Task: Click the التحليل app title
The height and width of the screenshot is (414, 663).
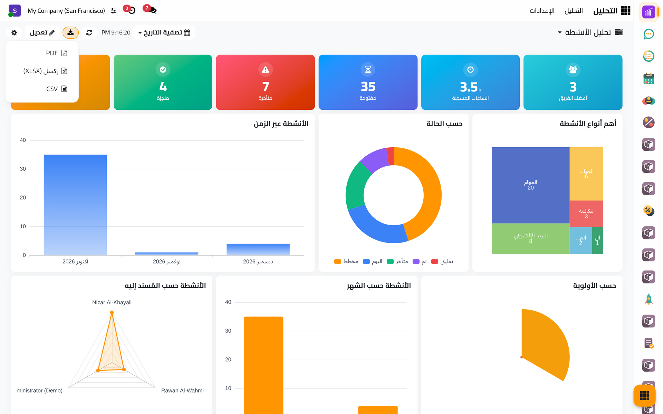Action: pos(605,11)
